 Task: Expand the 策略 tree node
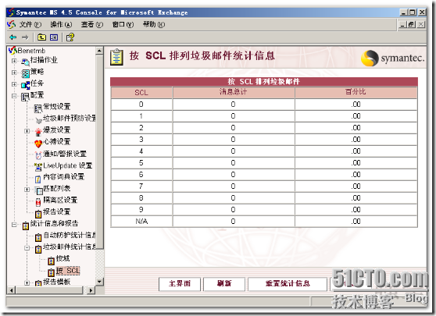tap(14, 73)
